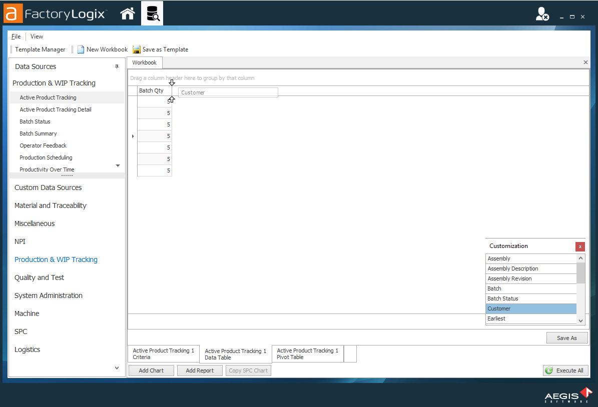Open the File menu
Screen dimensions: 598x407
[x=16, y=36]
